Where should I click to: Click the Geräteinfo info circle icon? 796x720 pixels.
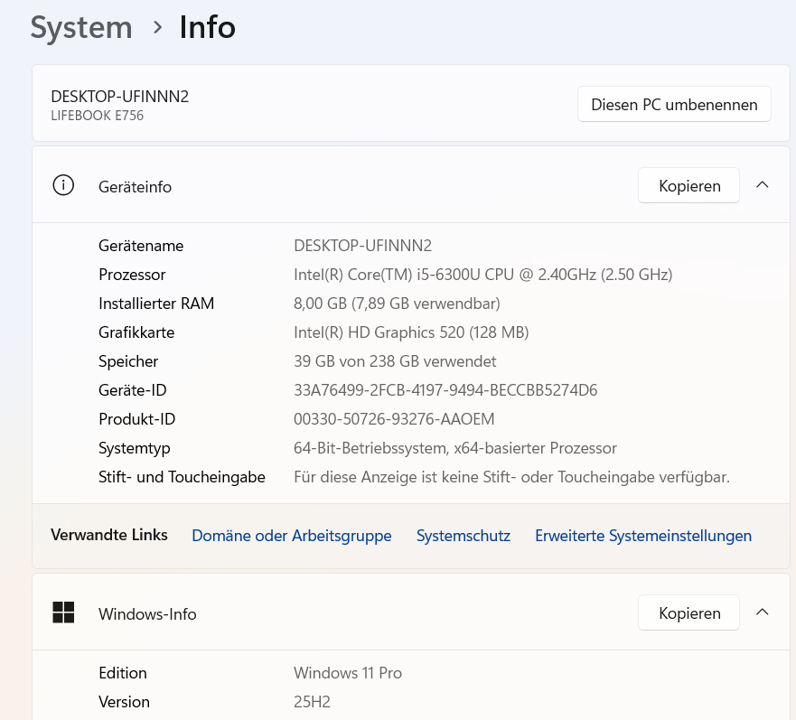(63, 185)
